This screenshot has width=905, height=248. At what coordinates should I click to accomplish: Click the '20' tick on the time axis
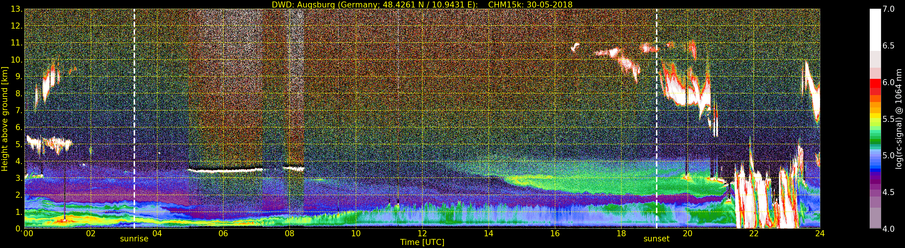coord(687,234)
